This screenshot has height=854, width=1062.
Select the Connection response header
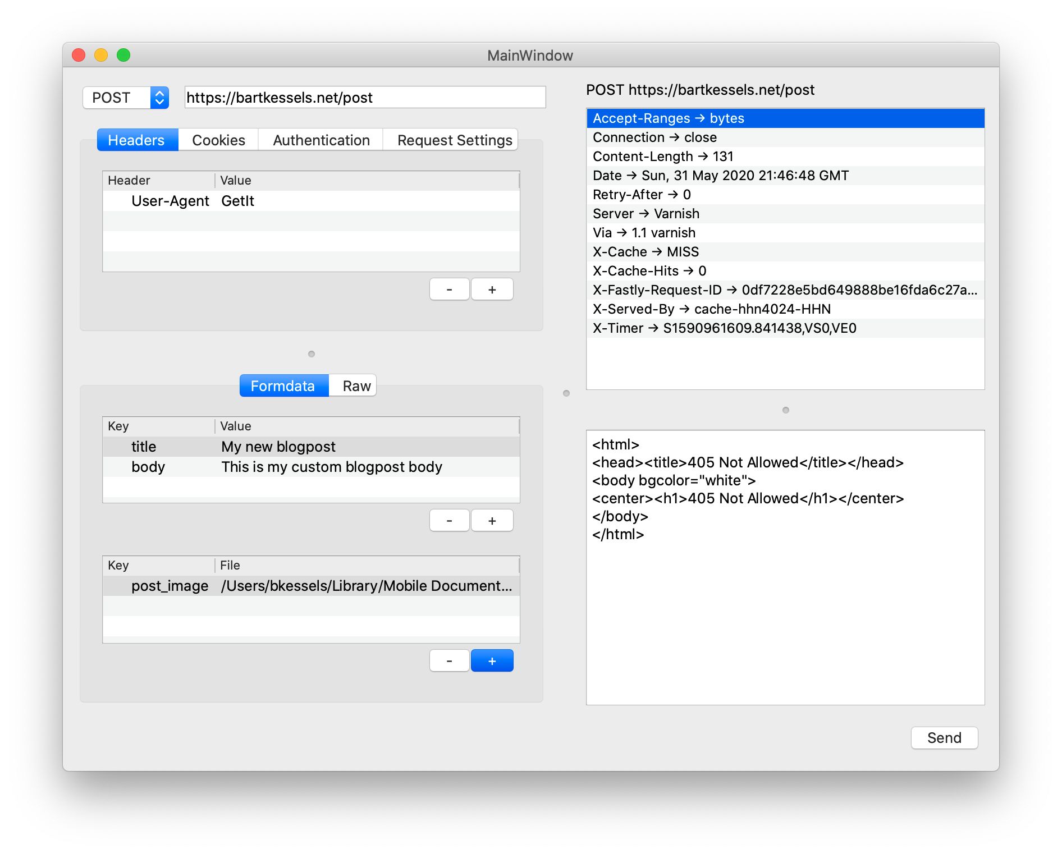click(674, 137)
